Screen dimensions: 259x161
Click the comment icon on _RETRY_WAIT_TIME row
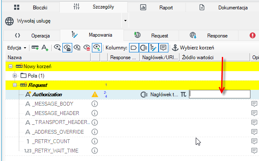coord(254,151)
